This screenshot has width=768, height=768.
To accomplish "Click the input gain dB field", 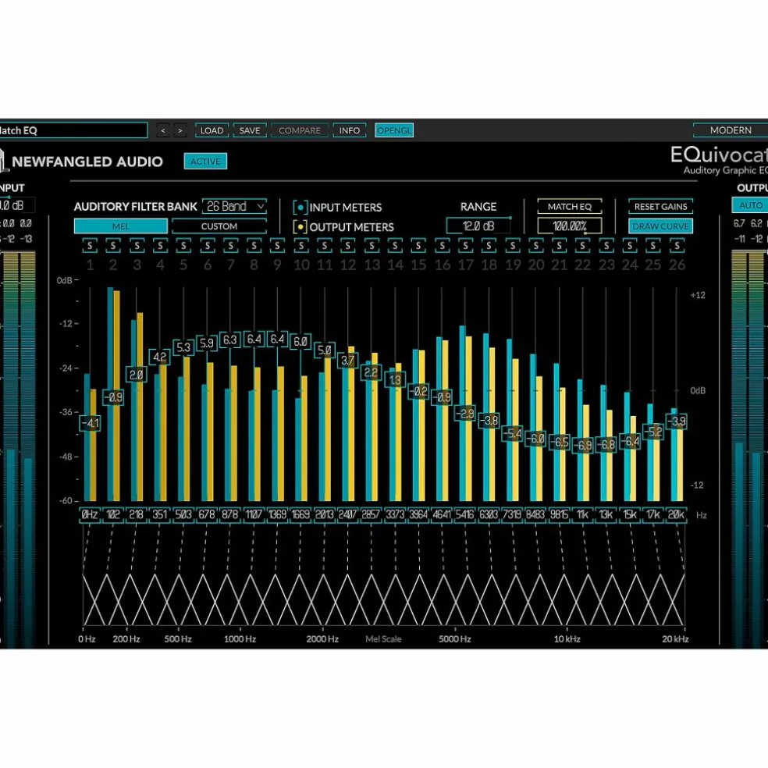I will point(17,205).
